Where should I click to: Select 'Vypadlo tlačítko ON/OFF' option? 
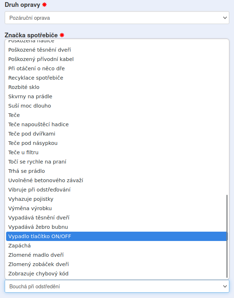pyautogui.click(x=40, y=236)
